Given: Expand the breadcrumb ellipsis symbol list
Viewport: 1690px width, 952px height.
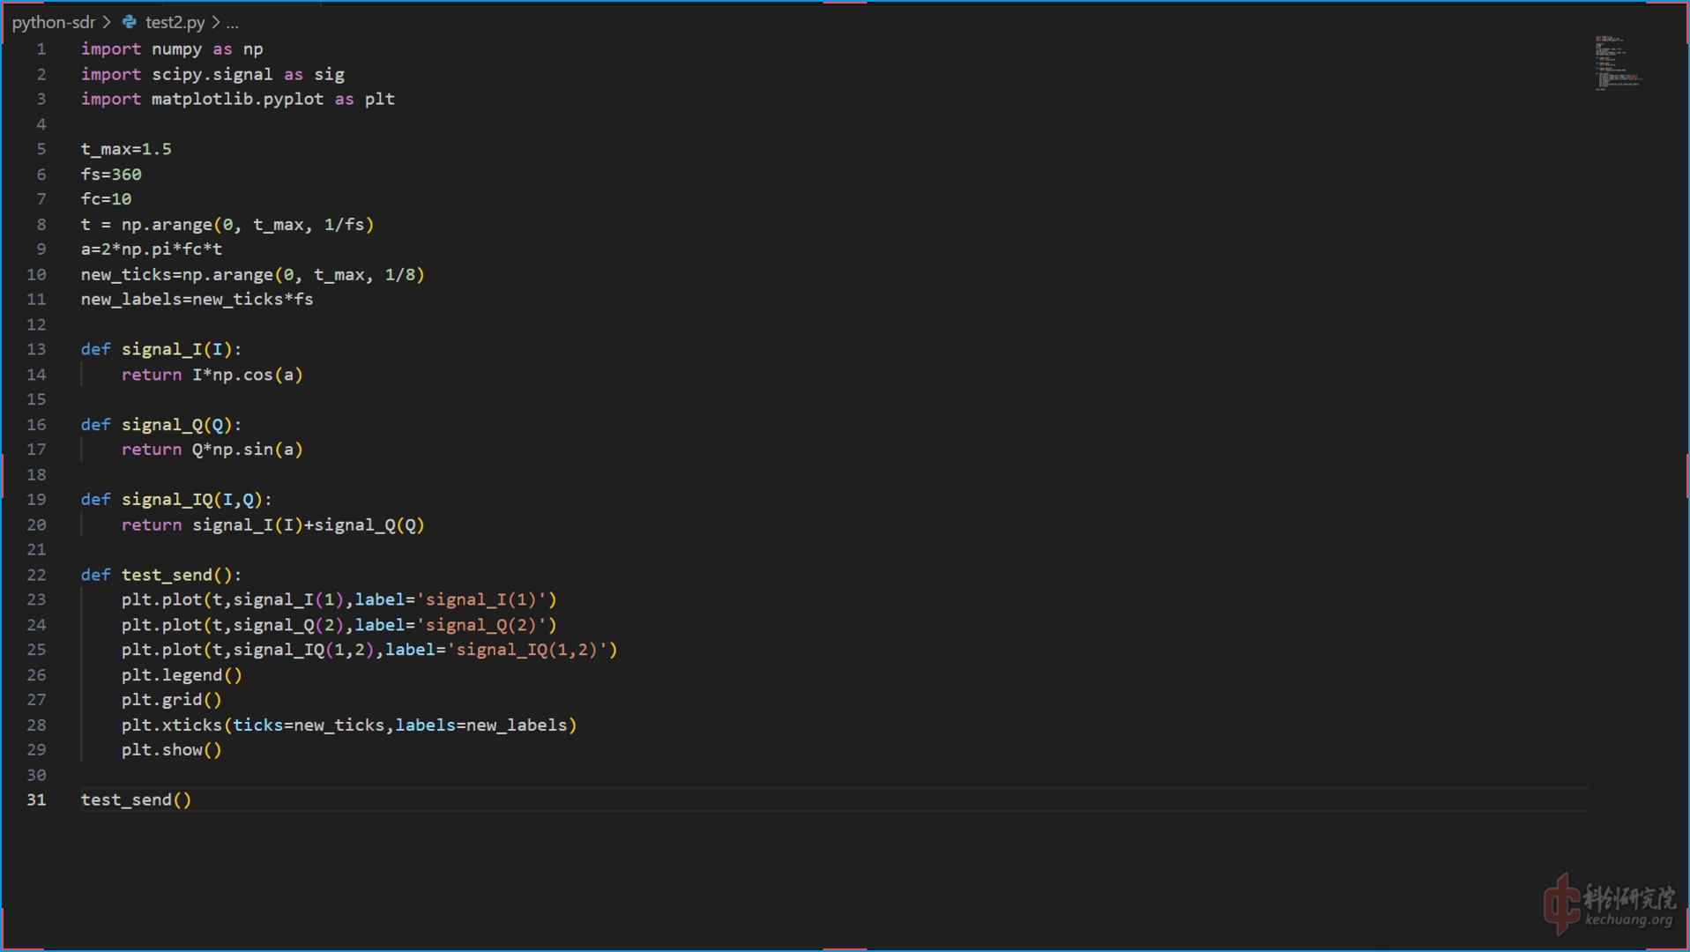Looking at the screenshot, I should (233, 23).
